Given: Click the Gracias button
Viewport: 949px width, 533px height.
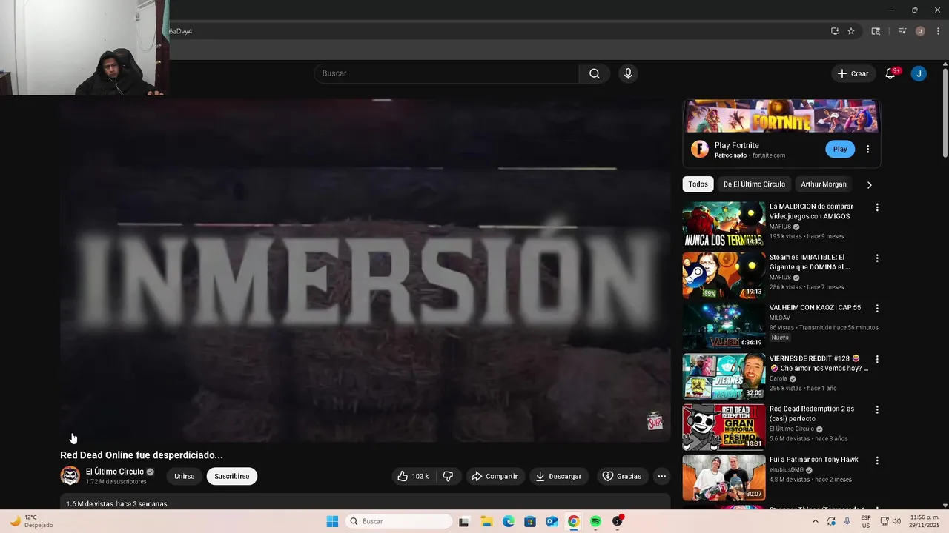Looking at the screenshot, I should [621, 476].
